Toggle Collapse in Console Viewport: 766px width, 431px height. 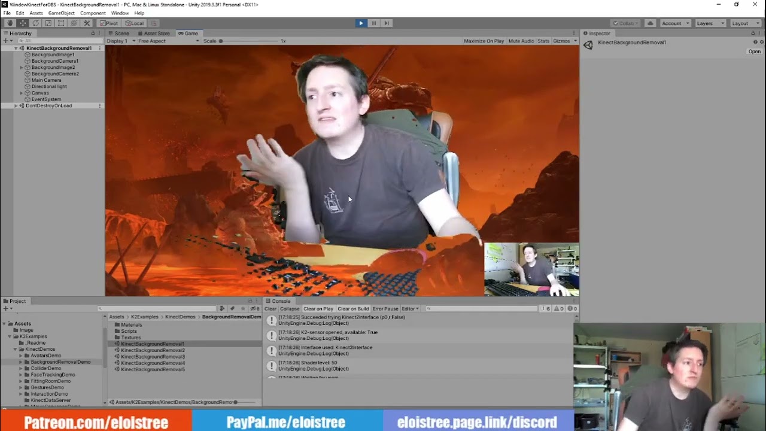pos(290,309)
